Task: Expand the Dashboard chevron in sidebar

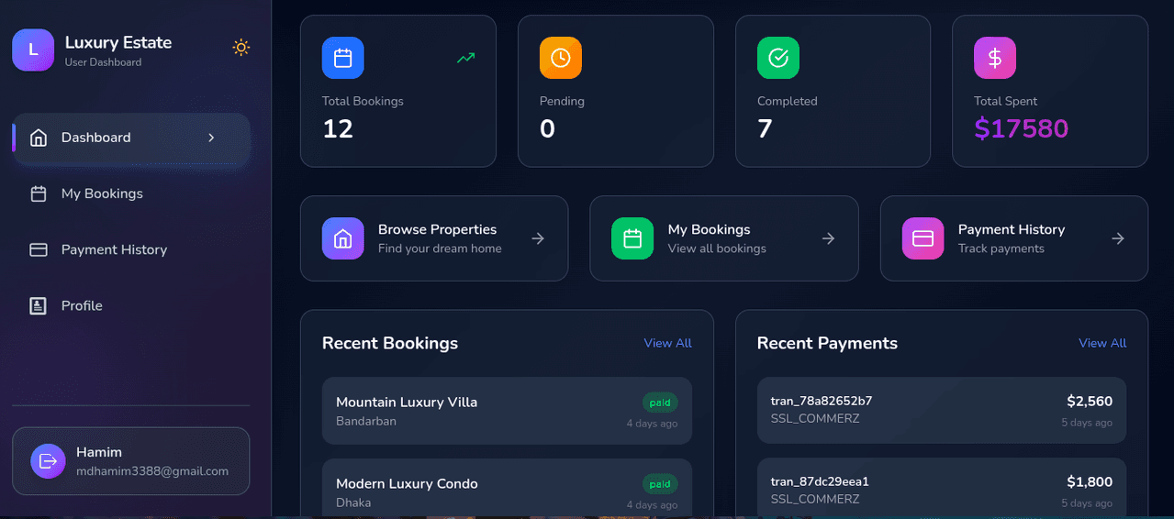Action: (x=211, y=138)
